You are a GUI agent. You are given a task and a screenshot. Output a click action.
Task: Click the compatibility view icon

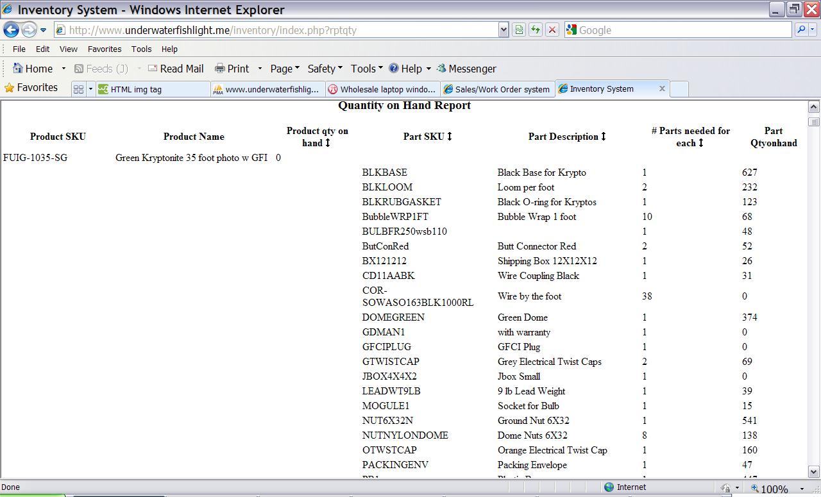518,30
